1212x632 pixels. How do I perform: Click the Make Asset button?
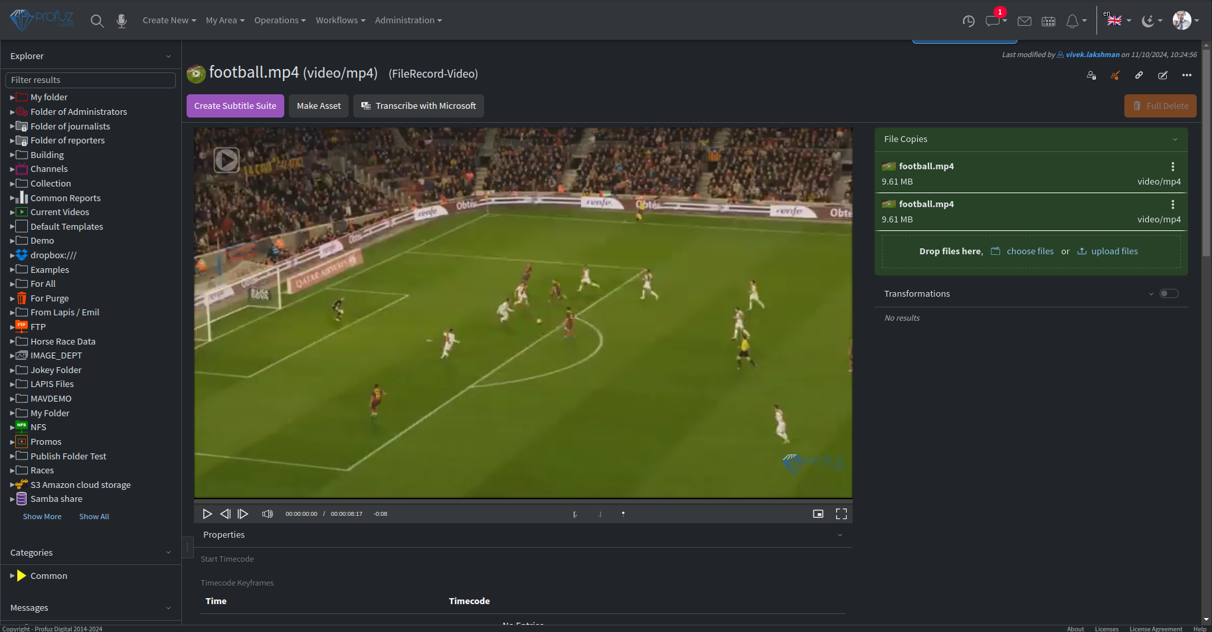click(x=319, y=106)
